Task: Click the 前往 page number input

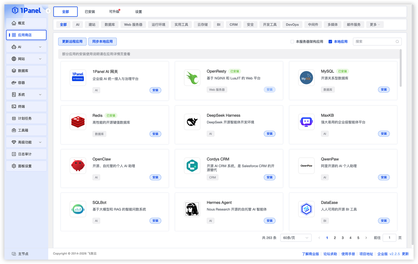Action: 389,238
